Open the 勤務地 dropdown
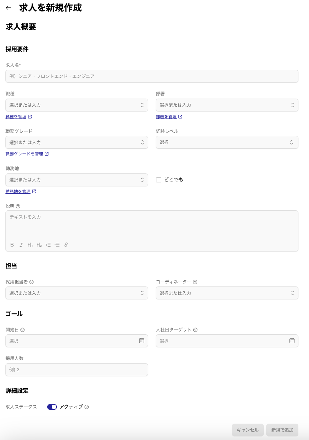Screen dimensions: 309x440 coord(77,180)
